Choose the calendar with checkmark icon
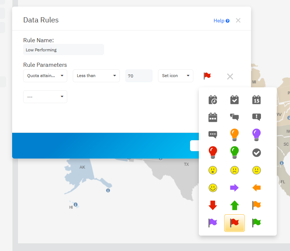 tap(234, 100)
